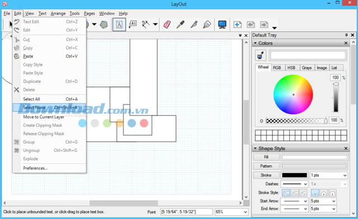Select the Style eyedropper tool
The height and width of the screenshot is (219, 358).
click(x=180, y=25)
